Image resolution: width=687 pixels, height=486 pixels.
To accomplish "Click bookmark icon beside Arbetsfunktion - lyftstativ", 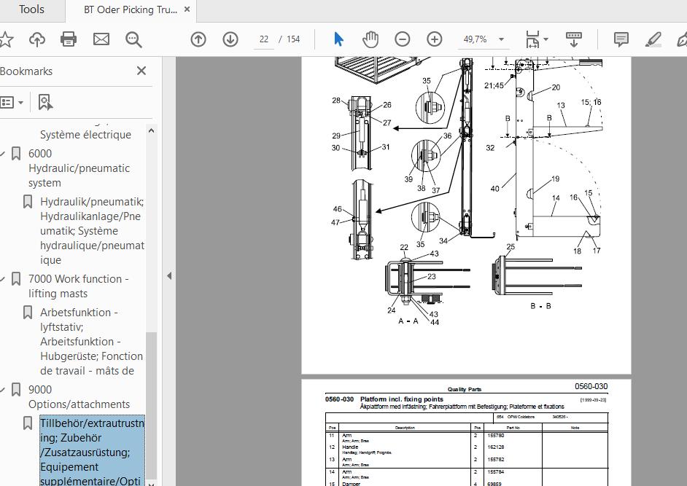I will click(28, 313).
